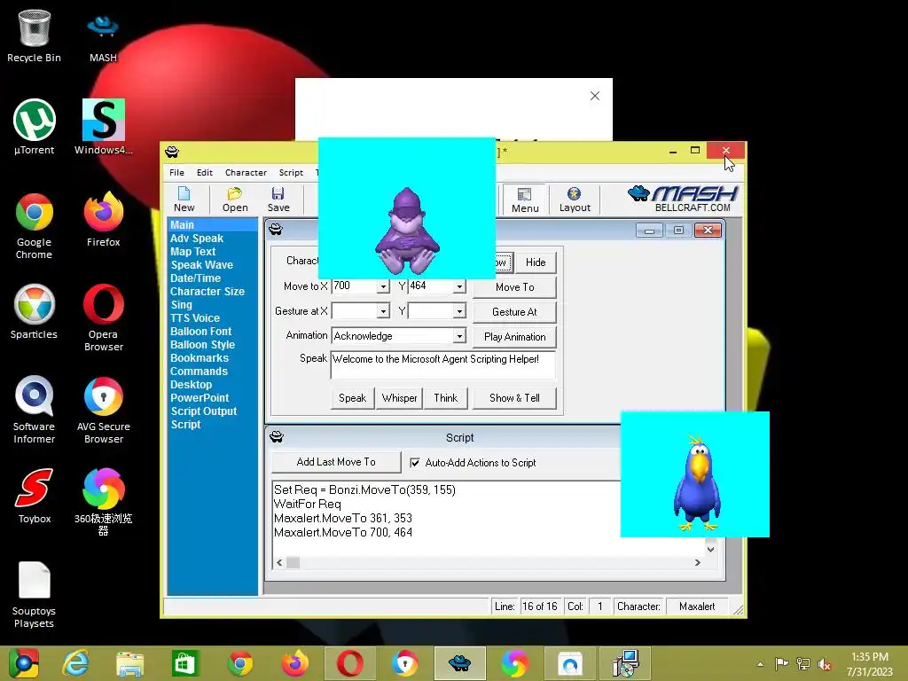908x681 pixels.
Task: Open the Windows Store taskbar icon
Action: [x=184, y=663]
